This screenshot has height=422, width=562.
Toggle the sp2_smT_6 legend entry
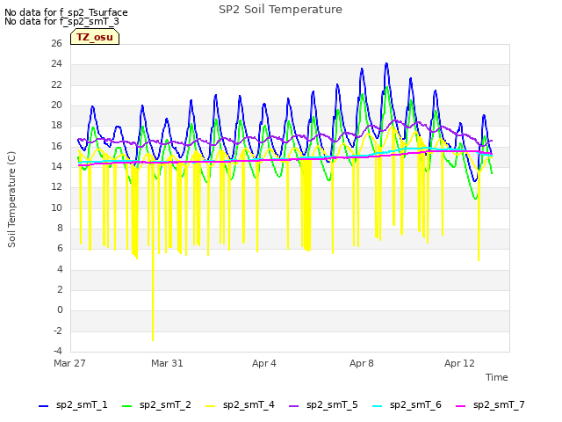(407, 404)
